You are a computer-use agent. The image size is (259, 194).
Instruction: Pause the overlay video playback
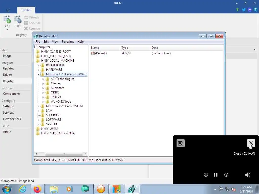click(x=216, y=175)
